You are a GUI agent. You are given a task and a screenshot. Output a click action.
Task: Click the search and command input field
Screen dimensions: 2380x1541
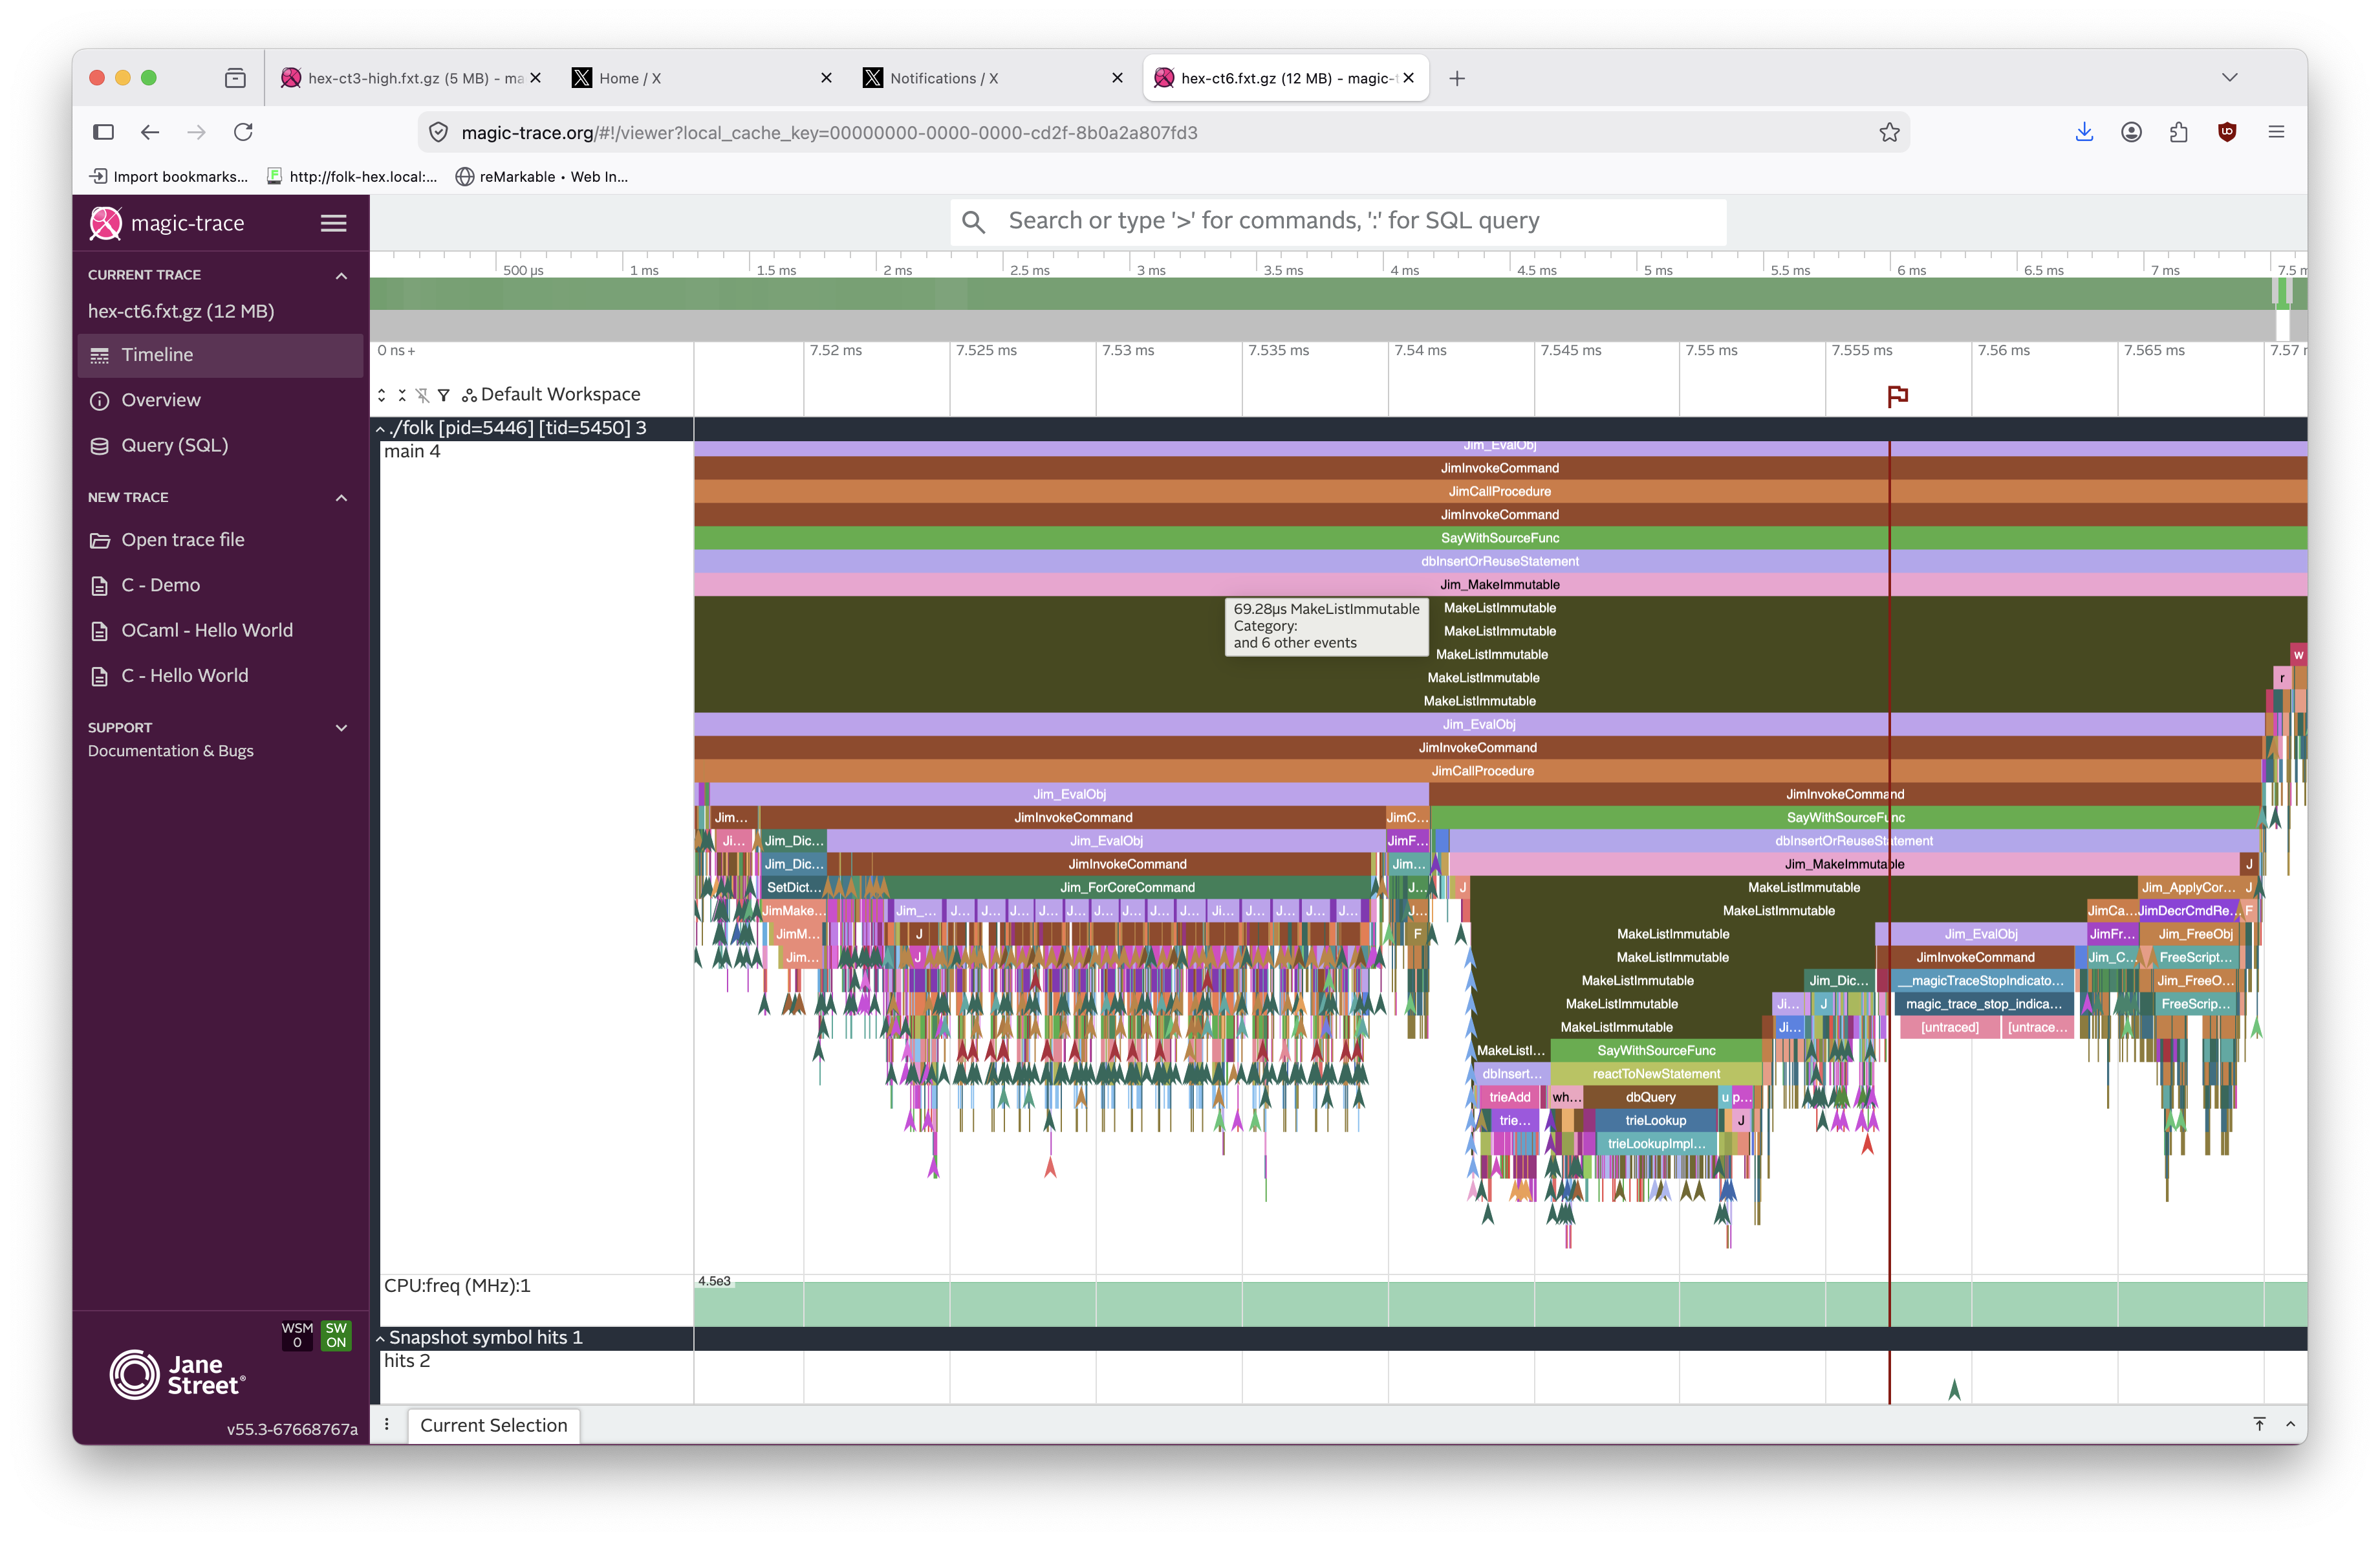tap(1337, 221)
